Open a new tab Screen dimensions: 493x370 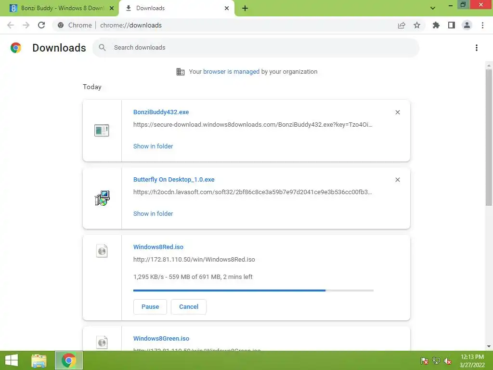[x=245, y=8]
